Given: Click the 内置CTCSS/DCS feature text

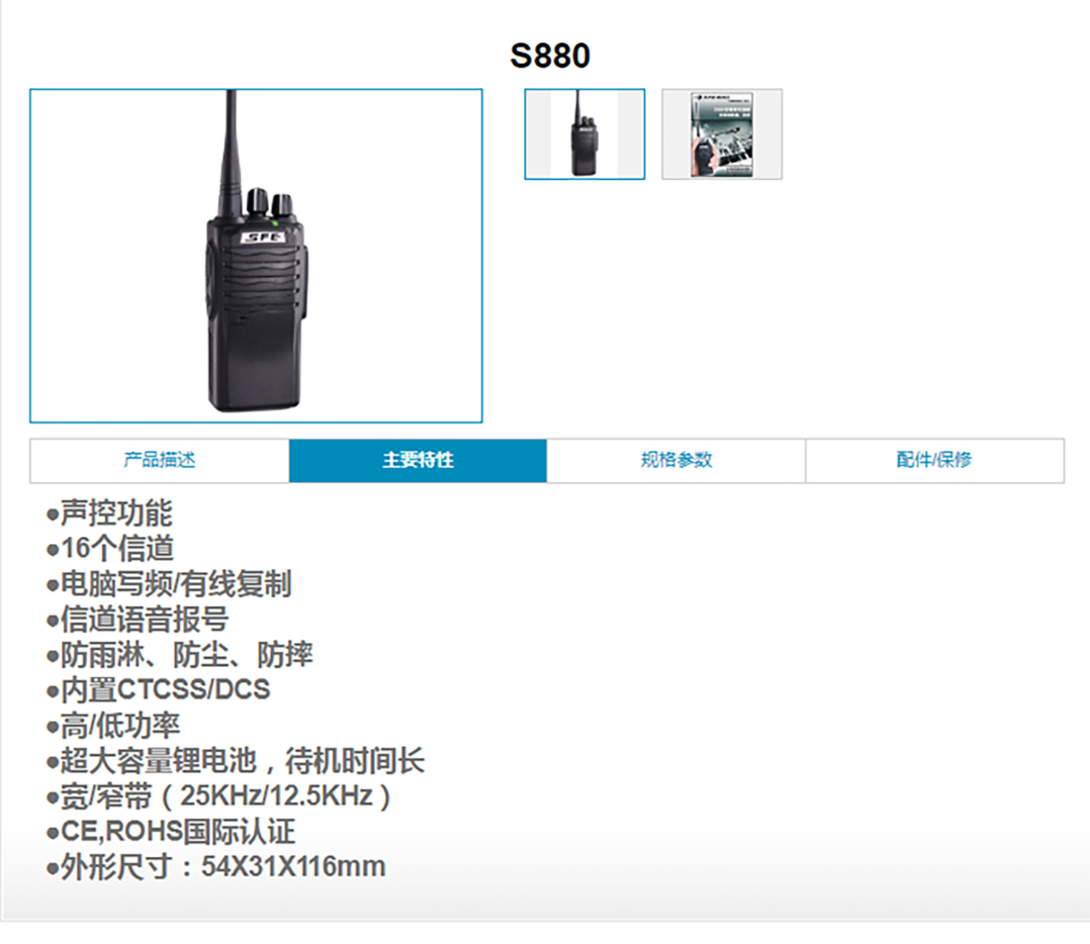Looking at the screenshot, I should pos(158,690).
